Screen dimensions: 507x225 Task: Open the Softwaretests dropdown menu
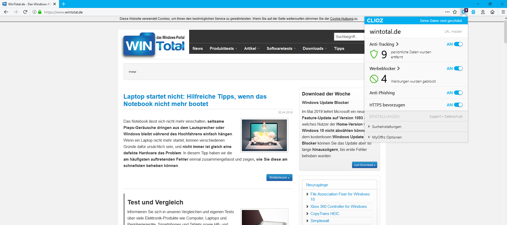click(281, 49)
